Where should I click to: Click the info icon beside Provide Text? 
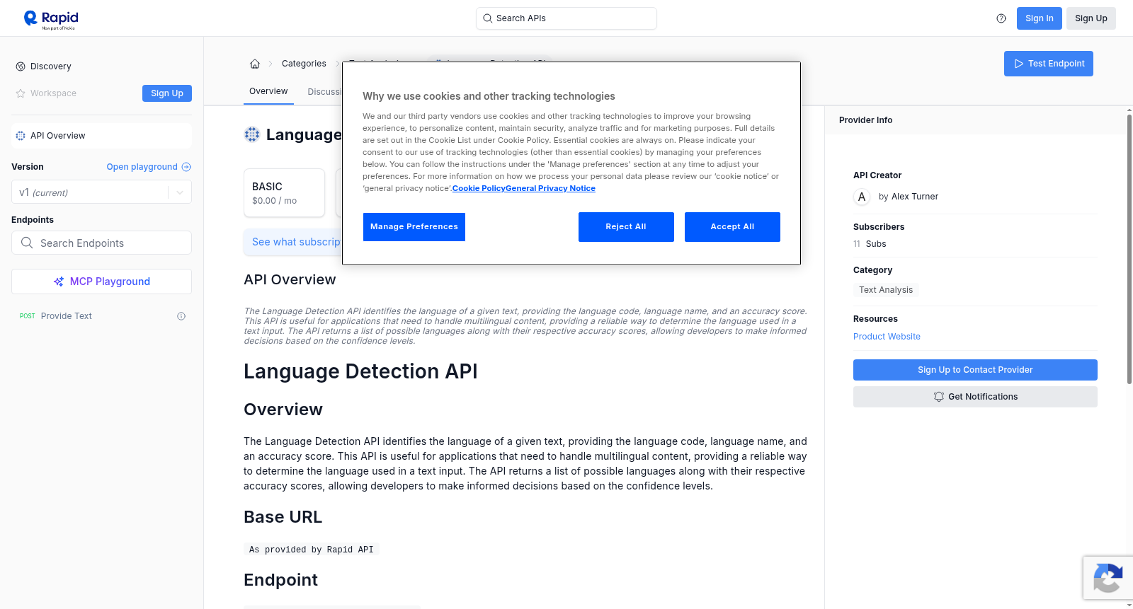(x=181, y=316)
